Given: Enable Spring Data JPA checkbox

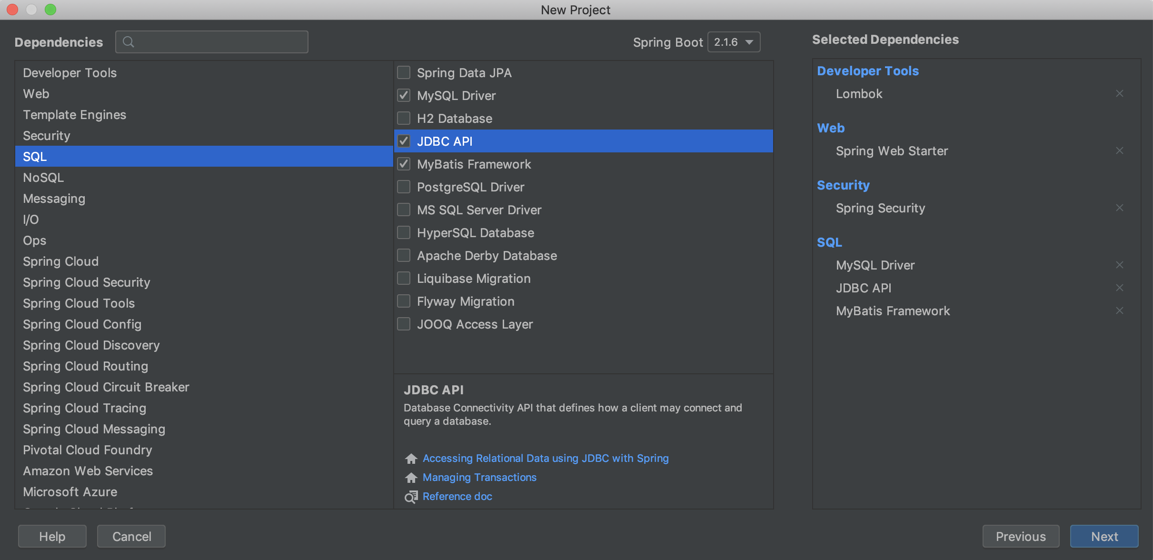Looking at the screenshot, I should click(x=404, y=72).
